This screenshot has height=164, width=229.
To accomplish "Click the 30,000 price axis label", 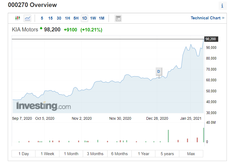I will [x=211, y=113].
